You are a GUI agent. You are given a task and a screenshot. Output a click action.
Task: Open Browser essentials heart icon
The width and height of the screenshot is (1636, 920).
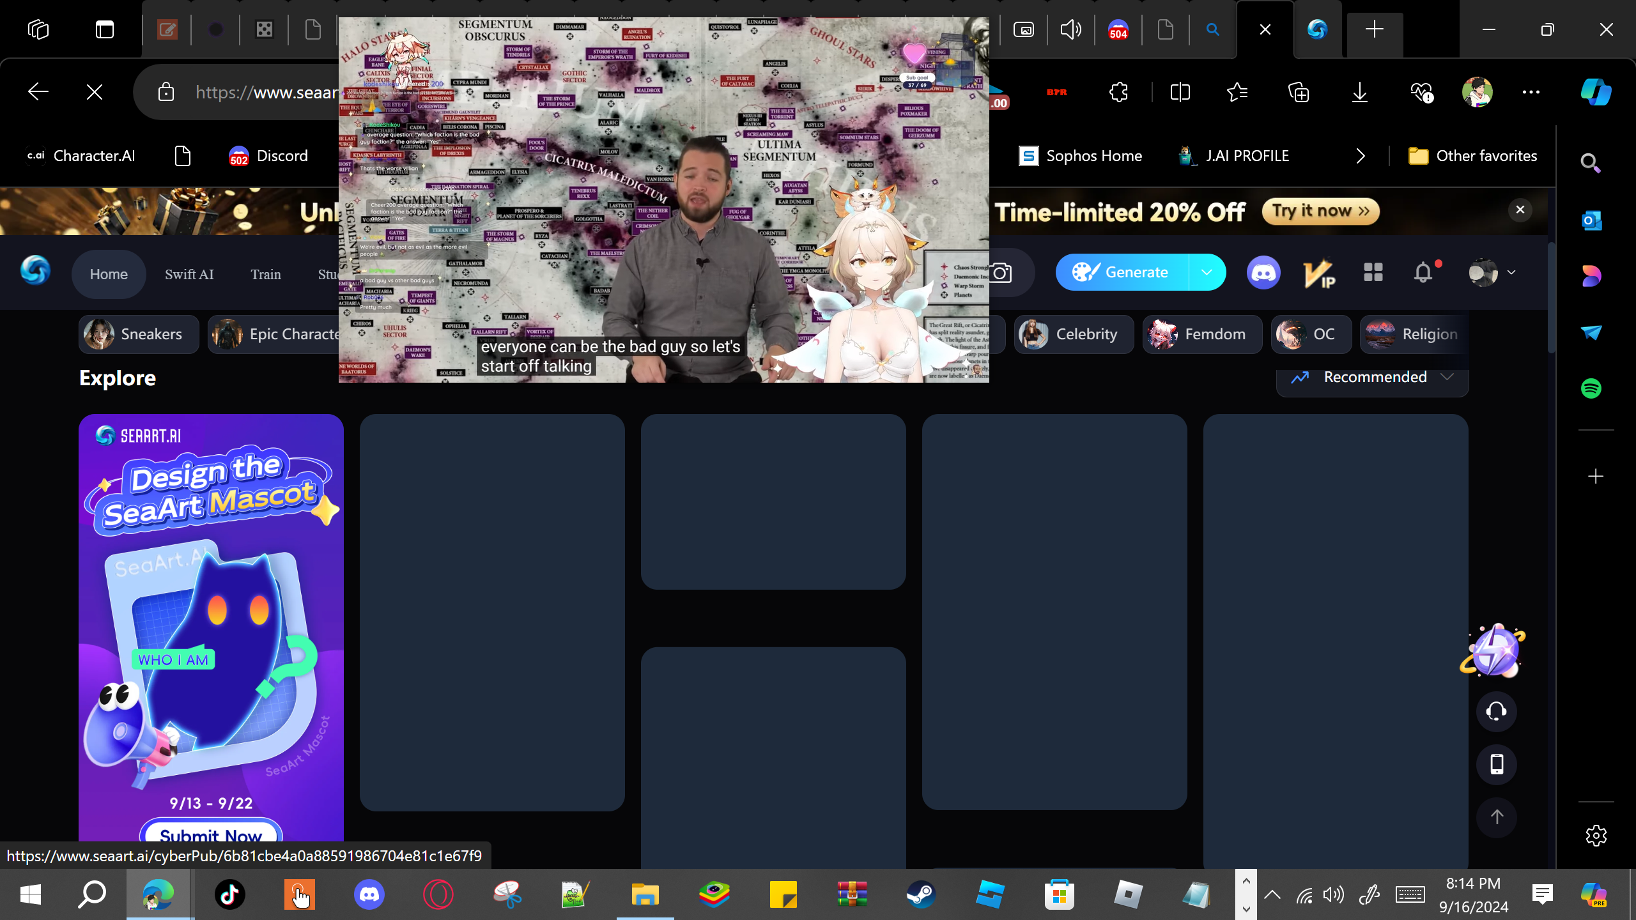(x=1421, y=92)
